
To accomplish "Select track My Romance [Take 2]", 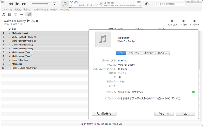I will [x=22, y=56].
